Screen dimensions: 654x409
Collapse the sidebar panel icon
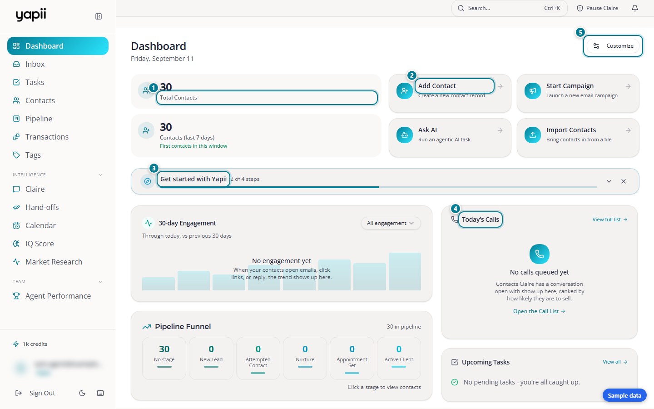[x=99, y=16]
